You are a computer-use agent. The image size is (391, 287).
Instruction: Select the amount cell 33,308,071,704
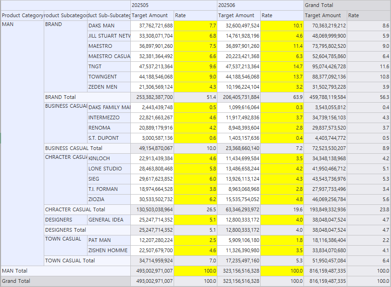(x=152, y=36)
